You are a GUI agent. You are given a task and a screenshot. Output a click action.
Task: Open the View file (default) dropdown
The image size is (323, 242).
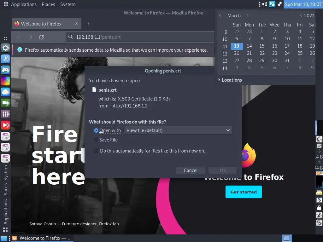178,130
